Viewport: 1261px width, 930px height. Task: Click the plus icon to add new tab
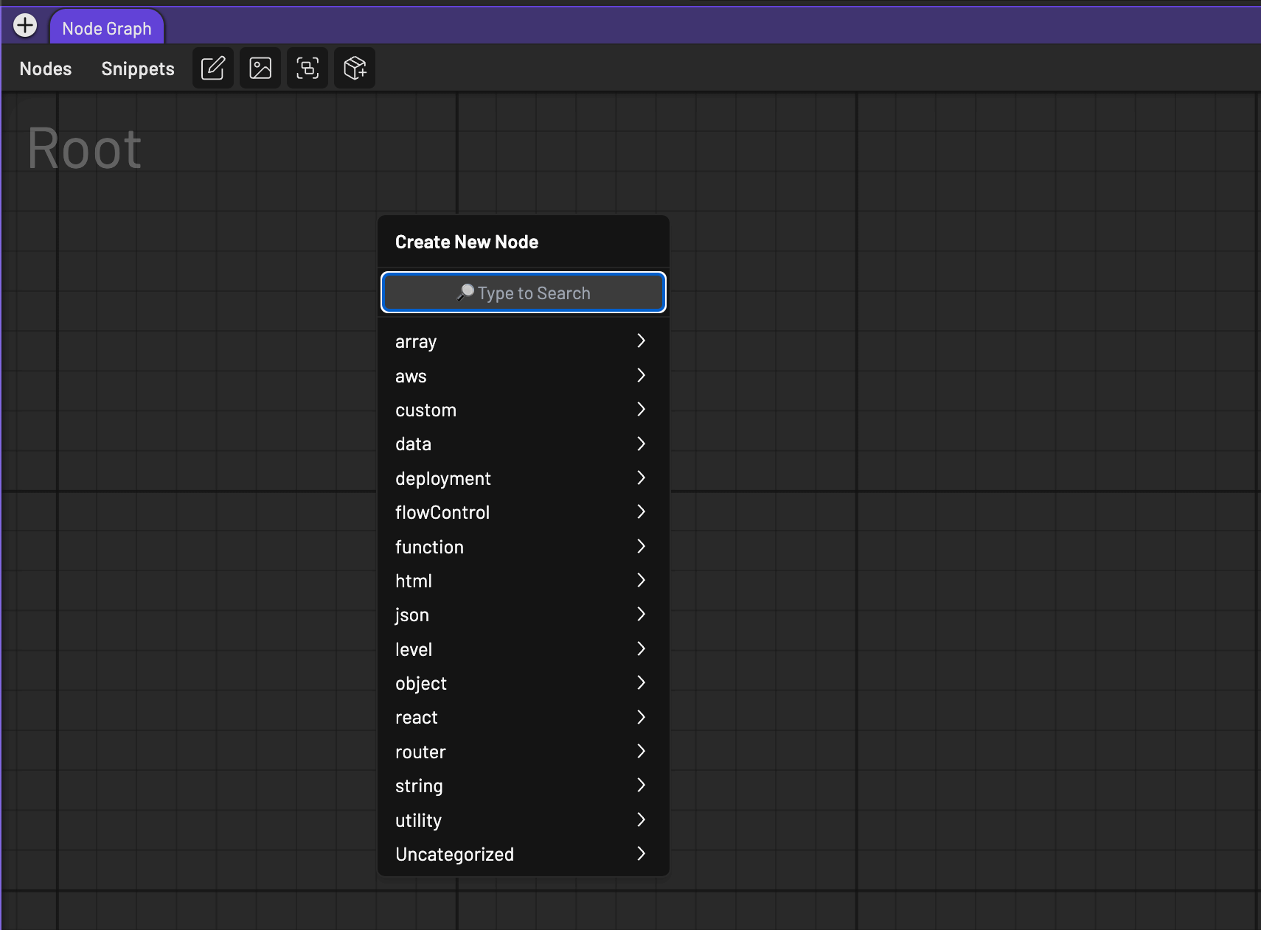click(x=25, y=26)
